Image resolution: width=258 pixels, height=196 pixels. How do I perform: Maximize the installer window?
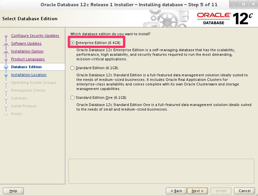pos(243,5)
